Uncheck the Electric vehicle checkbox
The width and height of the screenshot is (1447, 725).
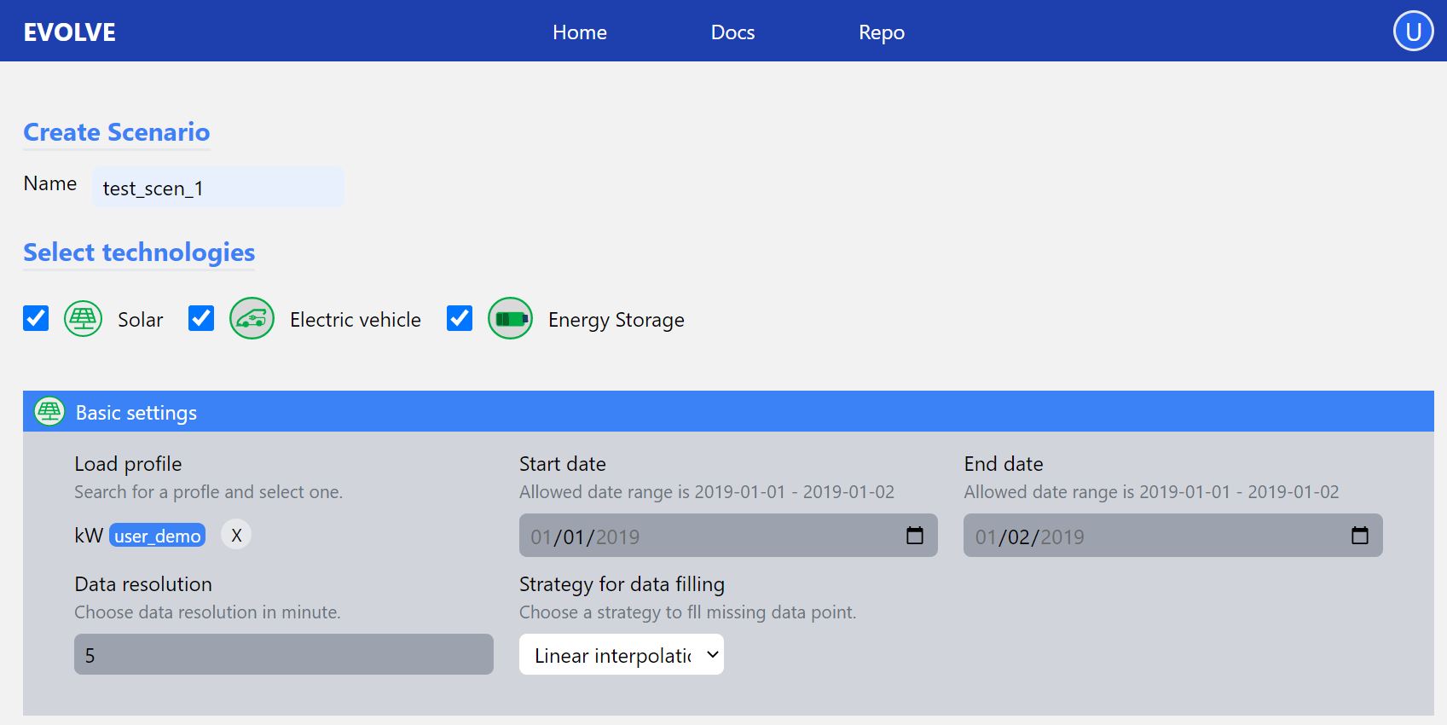click(x=201, y=318)
